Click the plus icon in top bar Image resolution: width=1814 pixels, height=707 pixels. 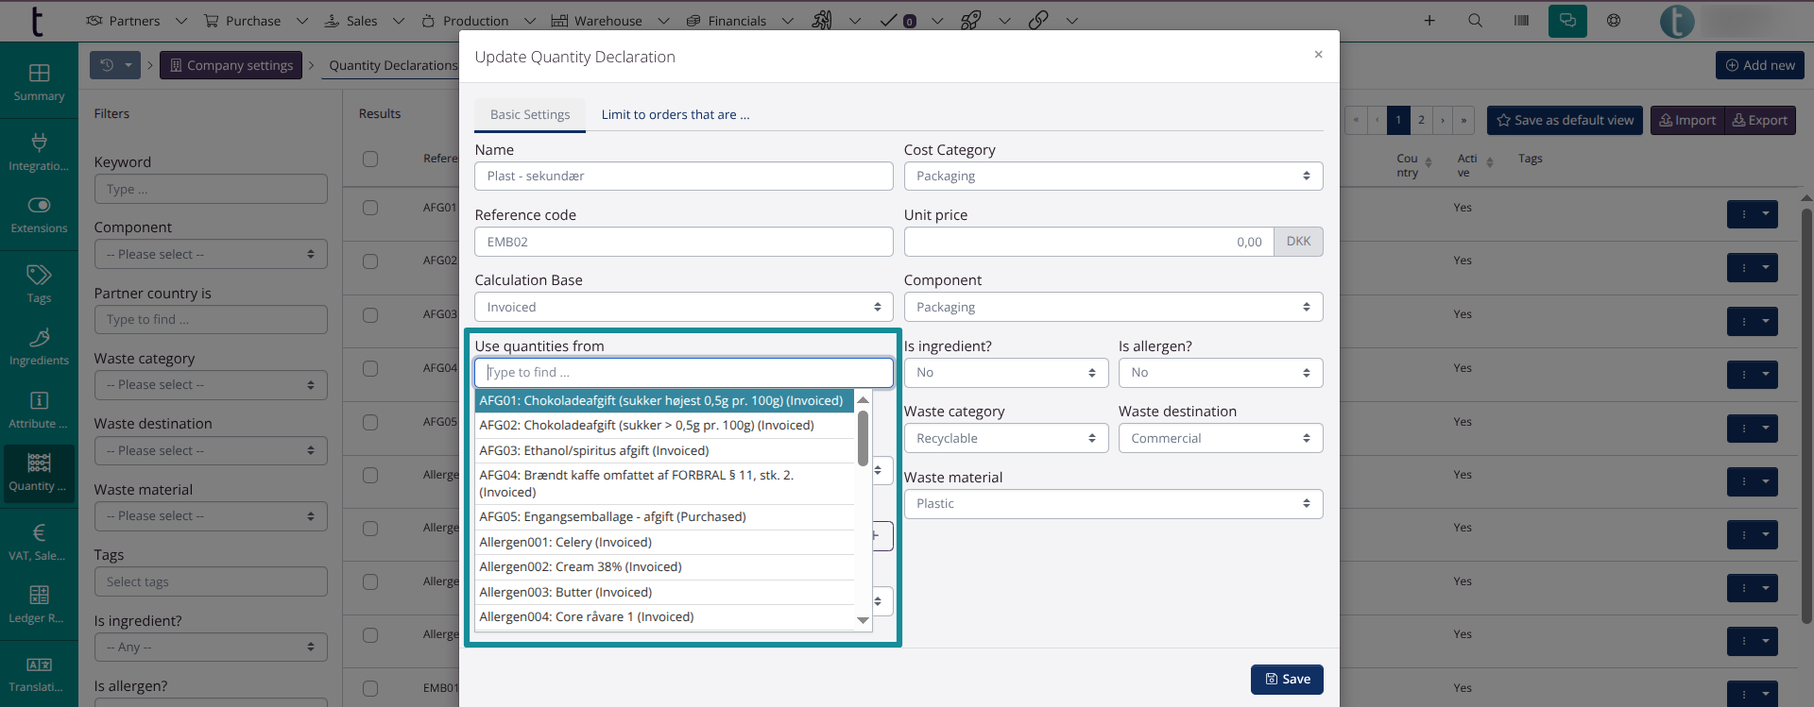point(1429,21)
